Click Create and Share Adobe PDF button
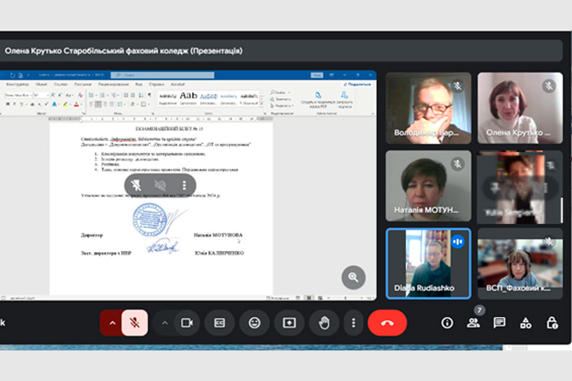The width and height of the screenshot is (572, 381). coord(318,100)
